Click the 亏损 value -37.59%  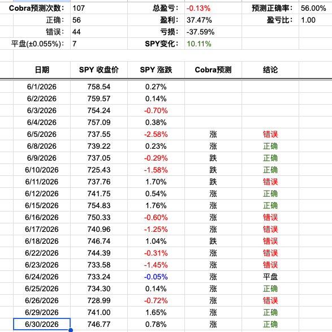213,32
